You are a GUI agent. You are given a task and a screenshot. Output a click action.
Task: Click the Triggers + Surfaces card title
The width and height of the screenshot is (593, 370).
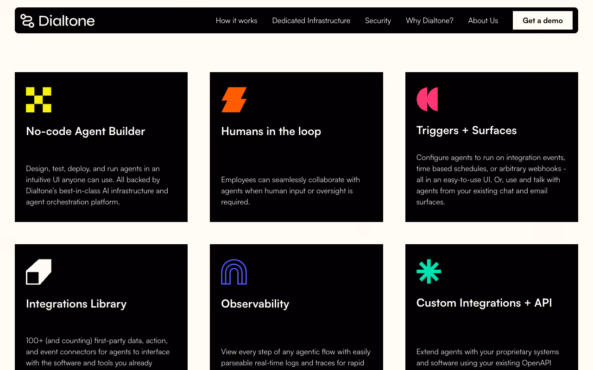pyautogui.click(x=467, y=130)
